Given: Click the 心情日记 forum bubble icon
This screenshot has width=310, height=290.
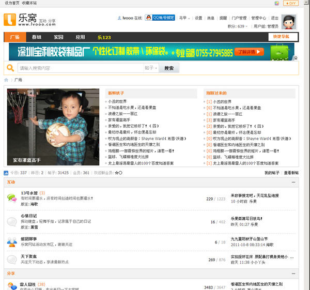Looking at the screenshot, I should click(12, 222).
